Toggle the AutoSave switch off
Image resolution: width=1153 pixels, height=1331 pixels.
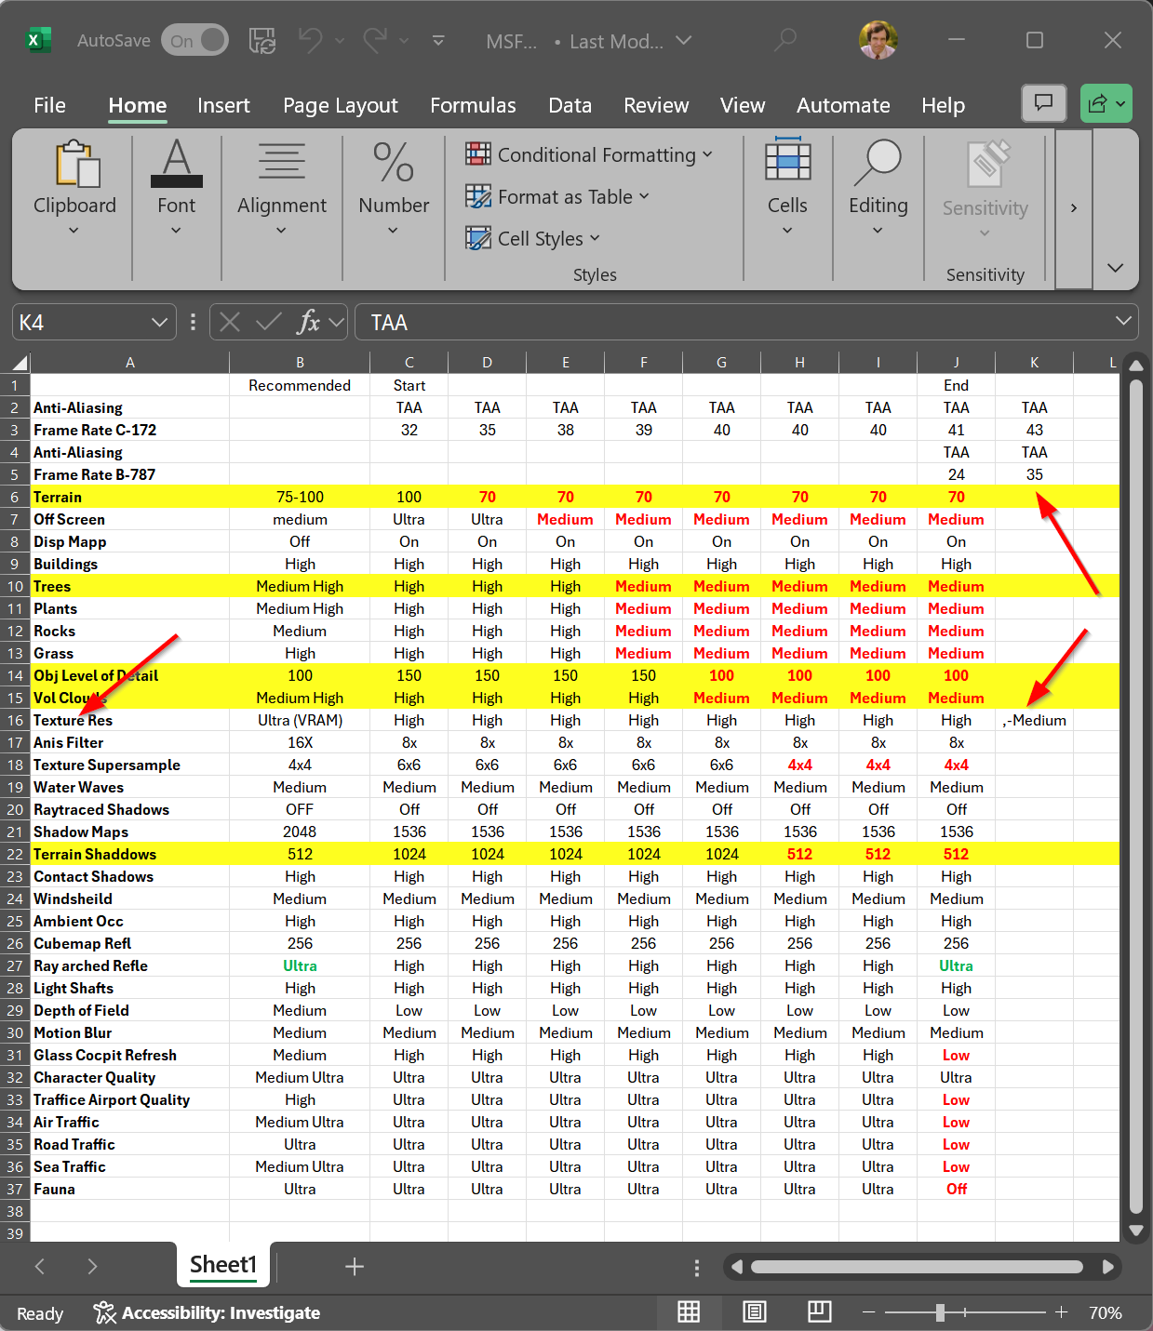click(x=195, y=41)
